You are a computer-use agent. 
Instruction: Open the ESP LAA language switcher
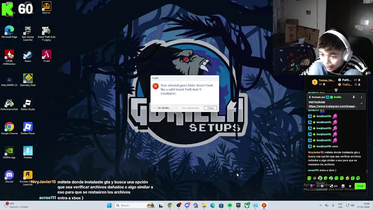[x=340, y=205]
